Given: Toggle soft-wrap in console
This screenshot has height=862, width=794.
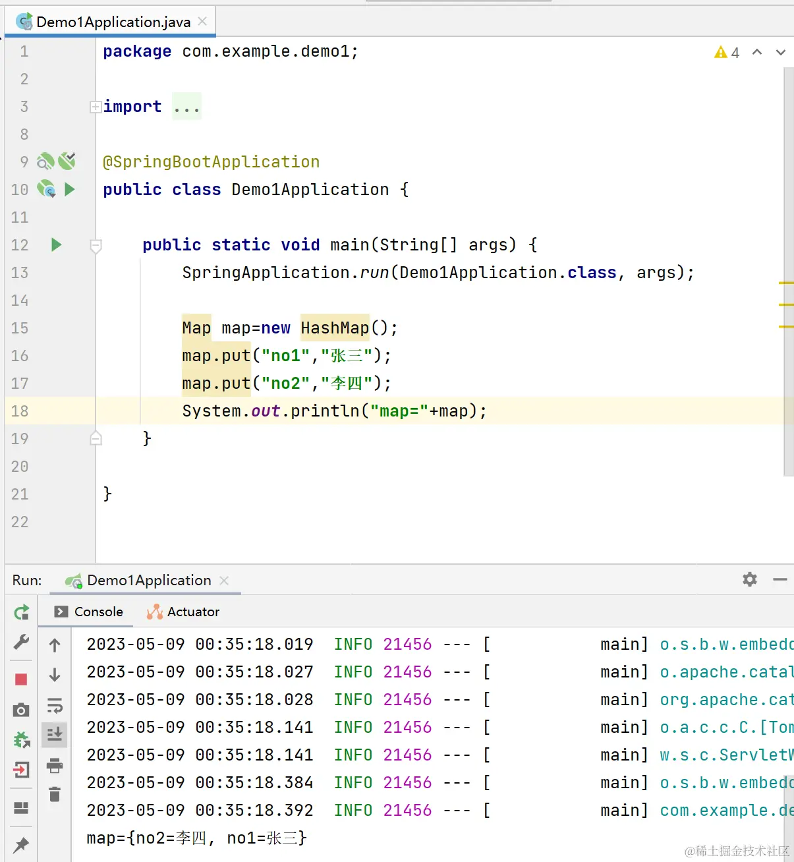Looking at the screenshot, I should pyautogui.click(x=55, y=705).
